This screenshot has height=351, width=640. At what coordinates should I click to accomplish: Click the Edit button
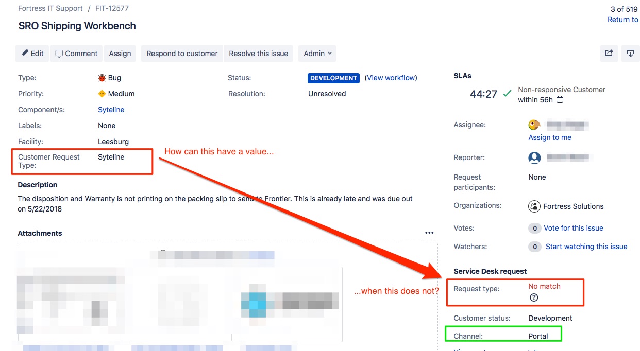pyautogui.click(x=32, y=54)
